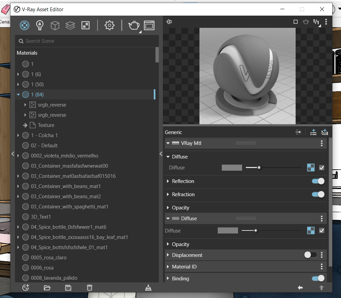This screenshot has height=298, width=341.
Task: Click the materials list scrollbar
Action: 157,55
